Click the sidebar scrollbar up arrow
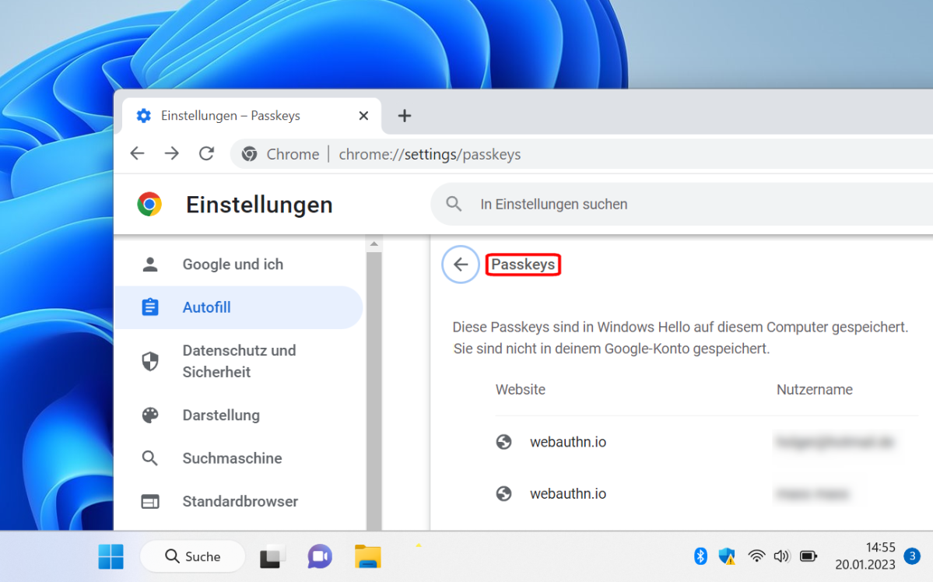 [374, 244]
